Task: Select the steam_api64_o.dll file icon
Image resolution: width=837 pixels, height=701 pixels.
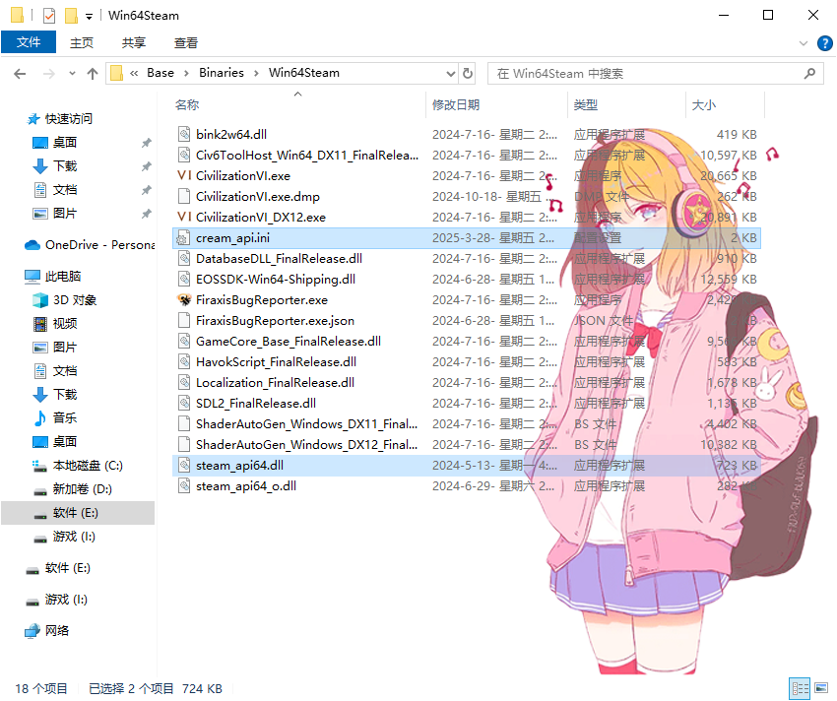Action: 183,485
